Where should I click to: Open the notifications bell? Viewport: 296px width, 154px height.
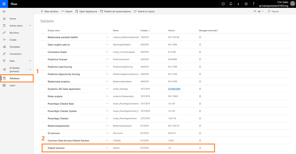click(231, 4)
